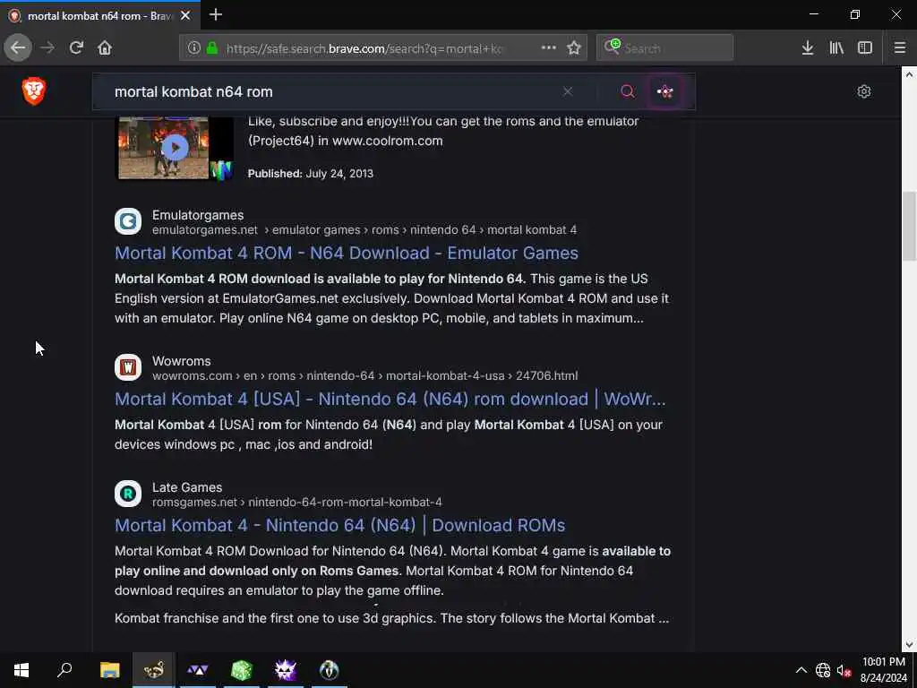Switch to the active browser taskbar icon
Screen dimensions: 917x688
click(x=153, y=670)
